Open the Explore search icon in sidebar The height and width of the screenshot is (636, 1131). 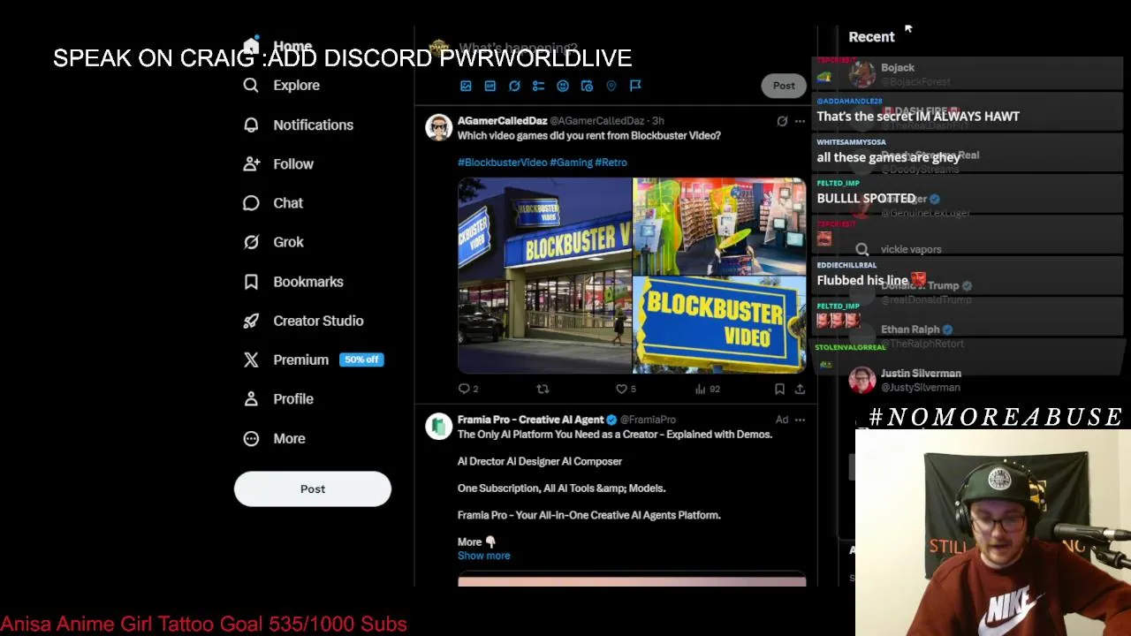point(251,85)
